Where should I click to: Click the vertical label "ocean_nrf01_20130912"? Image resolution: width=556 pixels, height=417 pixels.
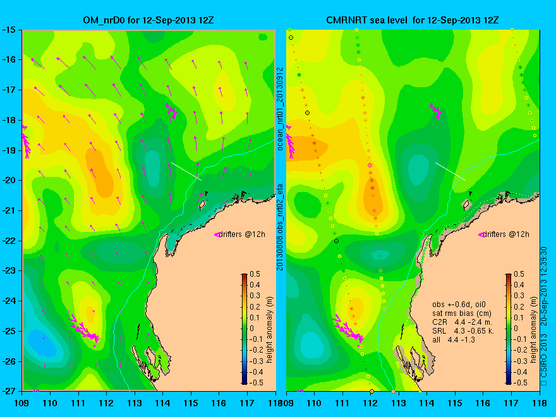[x=280, y=109]
